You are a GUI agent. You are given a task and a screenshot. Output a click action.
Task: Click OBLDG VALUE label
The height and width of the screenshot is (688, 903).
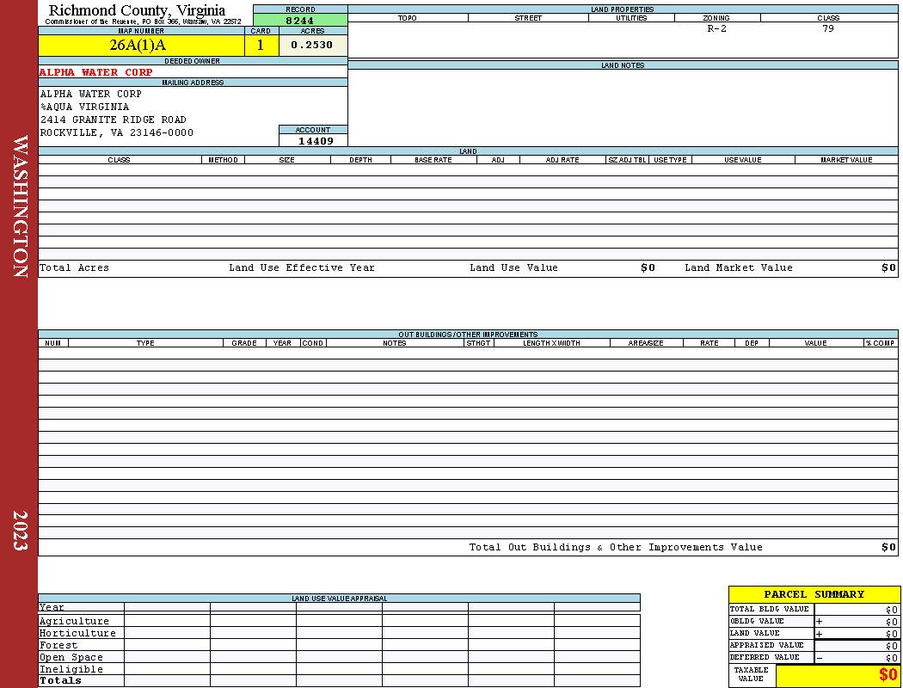(x=757, y=621)
